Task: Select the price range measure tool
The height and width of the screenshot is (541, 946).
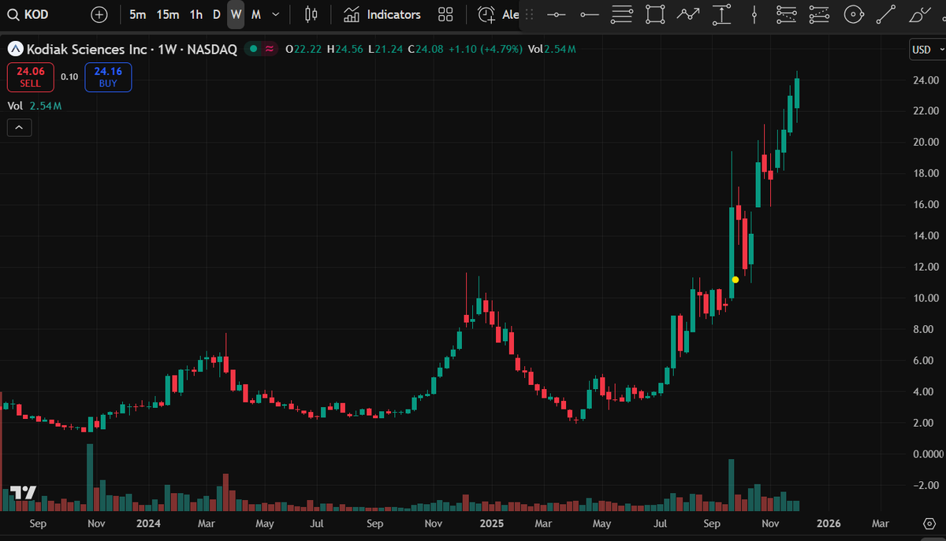Action: [x=721, y=14]
